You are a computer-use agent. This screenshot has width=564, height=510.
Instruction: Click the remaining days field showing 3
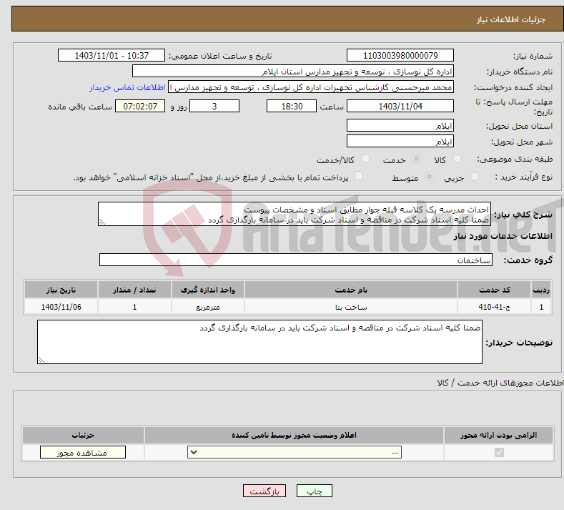coord(214,106)
